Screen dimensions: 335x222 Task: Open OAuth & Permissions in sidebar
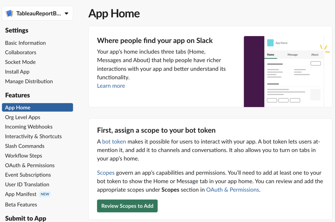point(30,165)
